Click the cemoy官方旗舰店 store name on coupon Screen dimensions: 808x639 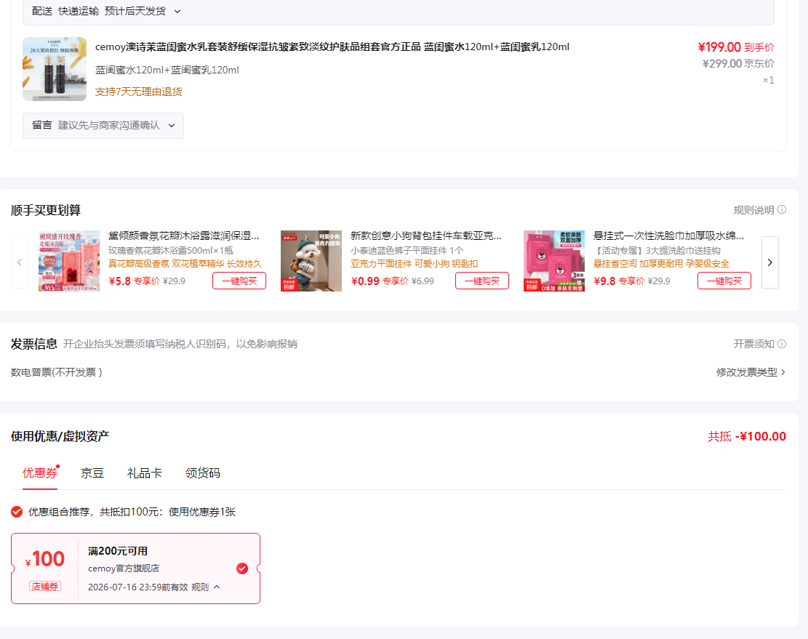click(x=124, y=568)
